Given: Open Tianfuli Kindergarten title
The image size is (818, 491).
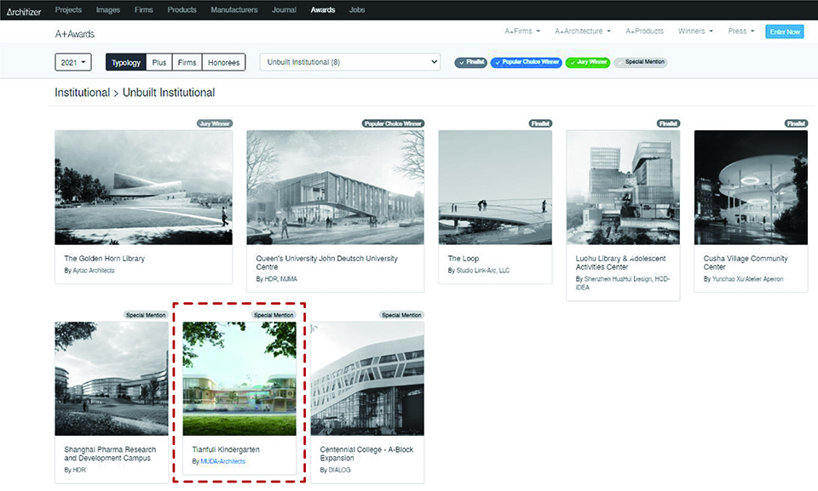Looking at the screenshot, I should pyautogui.click(x=226, y=449).
